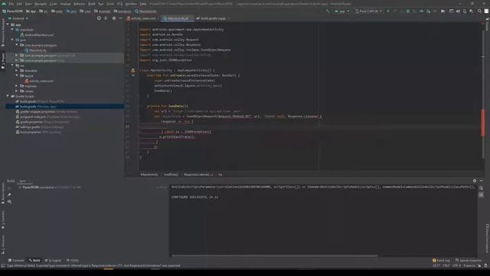Open the Pixel 2 device selector dropdown
The height and width of the screenshot is (276, 490).
tap(368, 11)
